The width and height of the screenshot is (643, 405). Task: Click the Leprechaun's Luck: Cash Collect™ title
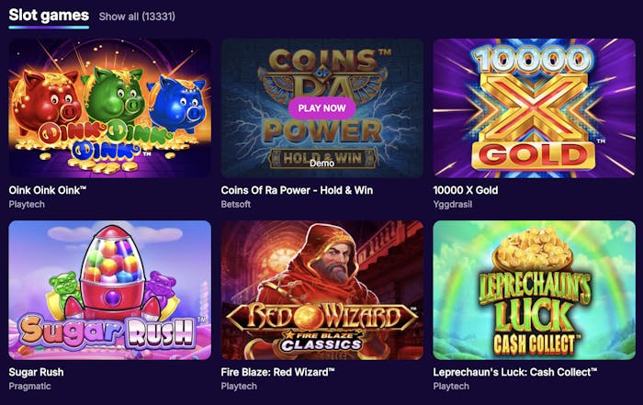[515, 372]
